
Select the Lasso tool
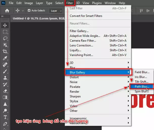(5, 38)
